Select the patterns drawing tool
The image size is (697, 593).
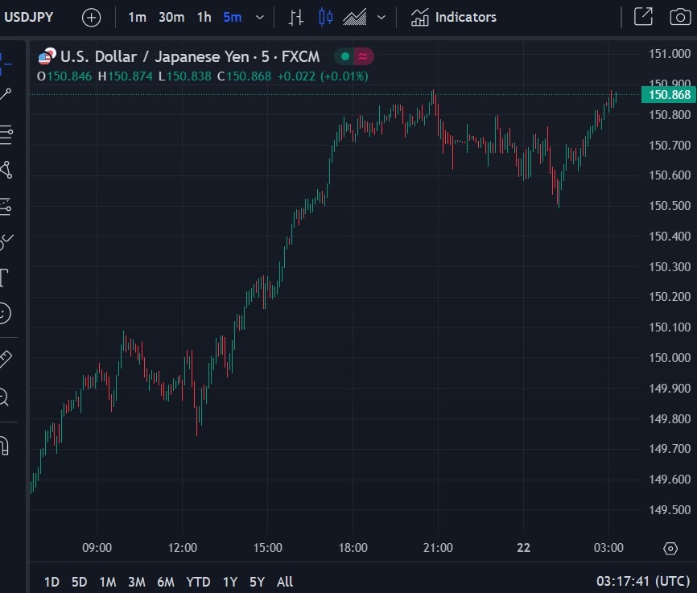[6, 170]
